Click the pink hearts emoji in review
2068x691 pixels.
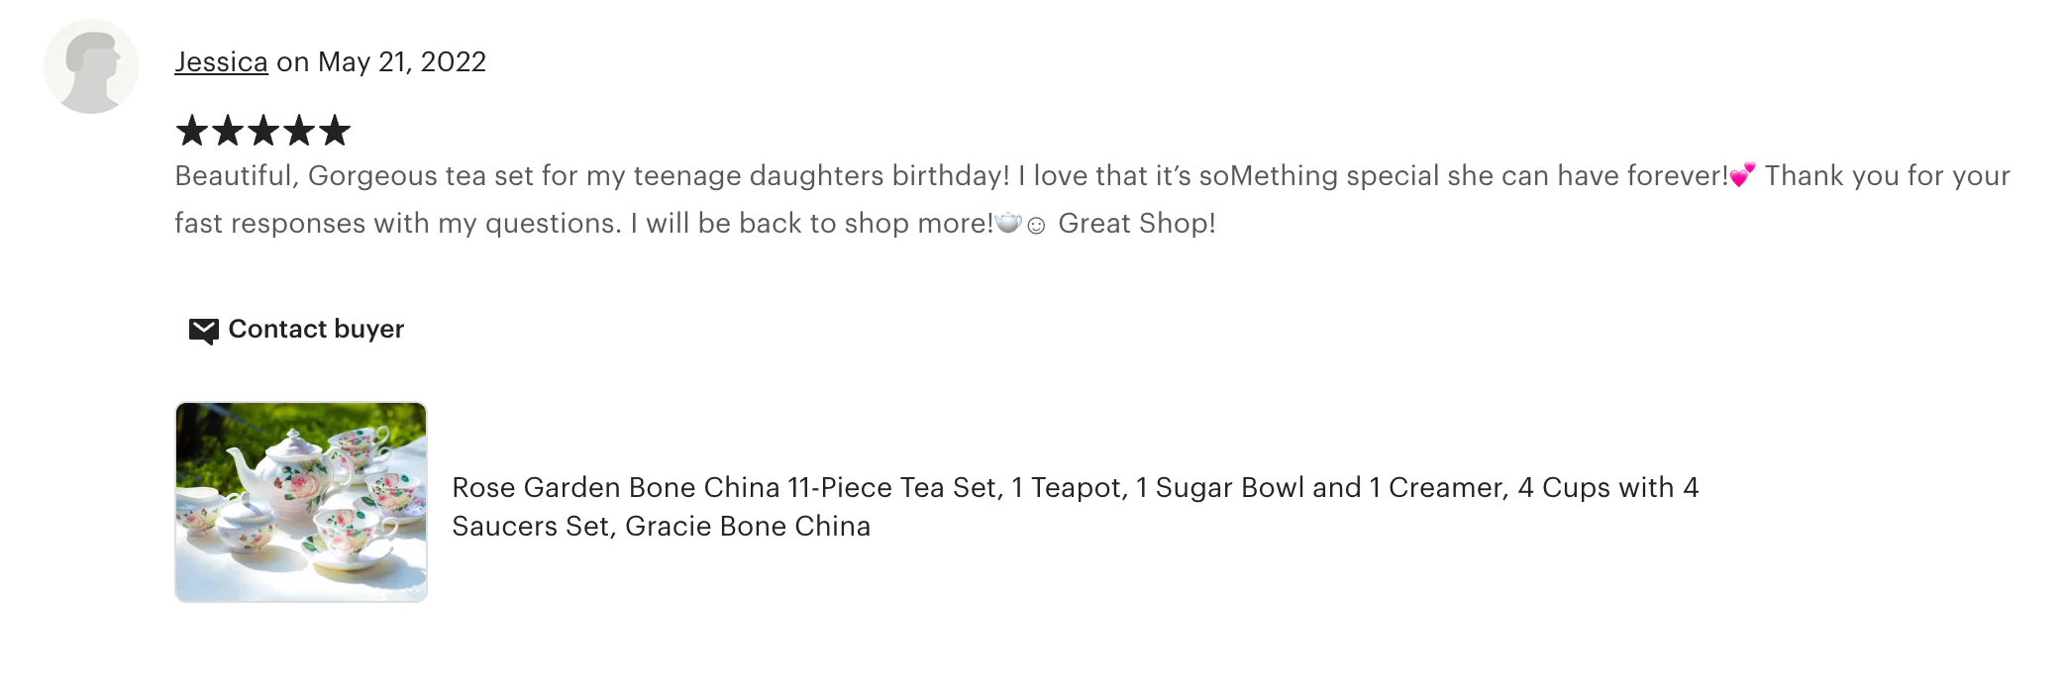[1742, 175]
